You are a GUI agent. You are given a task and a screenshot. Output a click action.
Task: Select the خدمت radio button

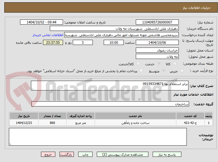[x=159, y=64]
